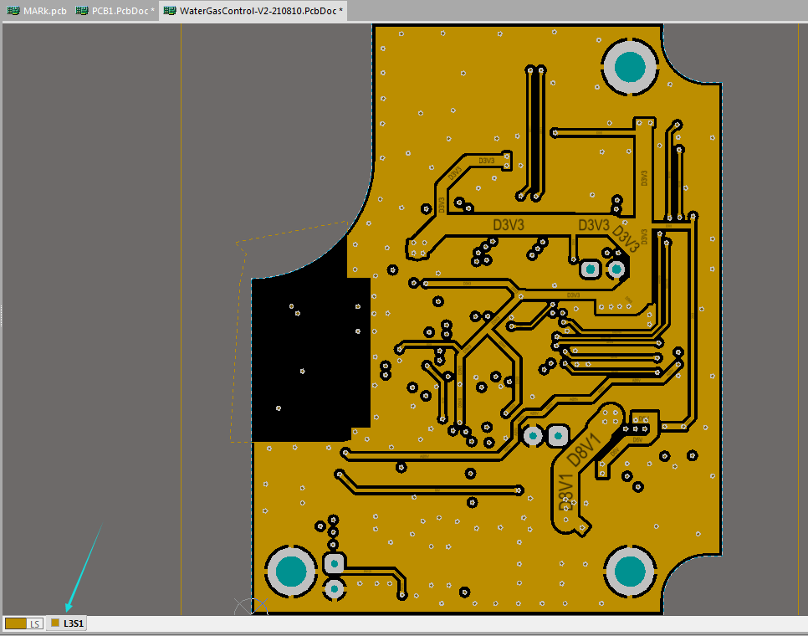808x636 pixels.
Task: Click the PCB icon on the WaterGasControl tab
Action: 170,11
